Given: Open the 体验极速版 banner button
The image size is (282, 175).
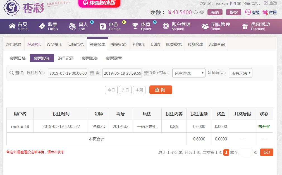Looking at the screenshot, I should click(99, 3).
